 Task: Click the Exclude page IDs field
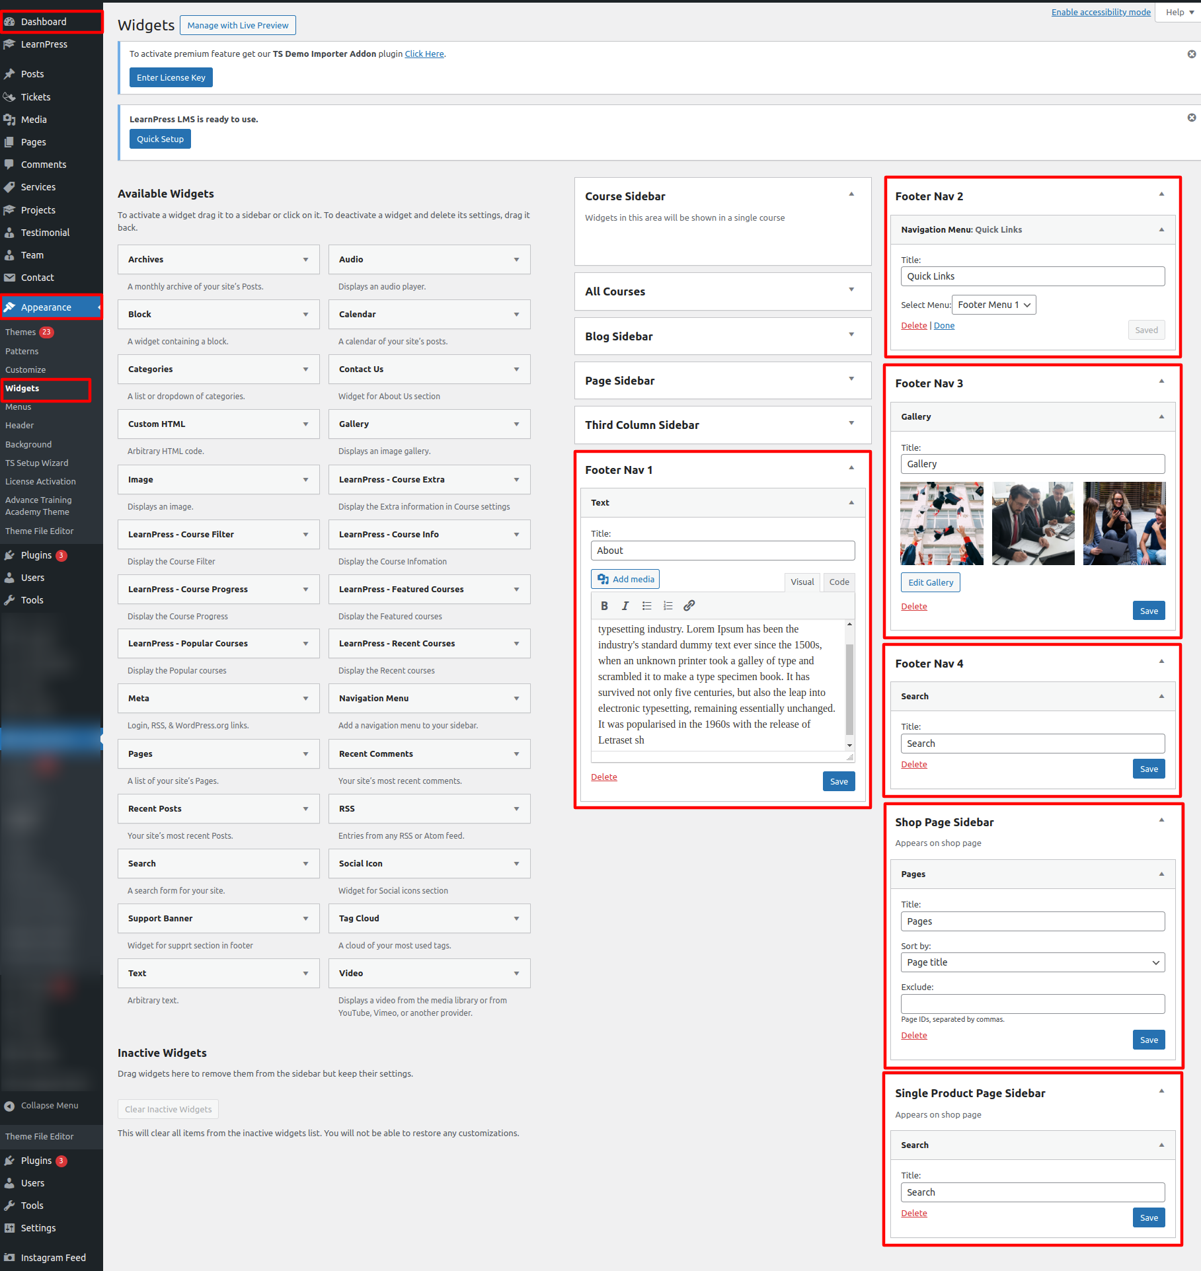pyautogui.click(x=1032, y=1004)
